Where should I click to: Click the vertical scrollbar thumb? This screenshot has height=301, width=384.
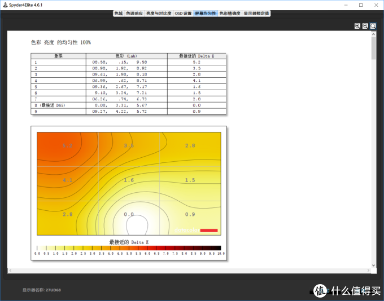coord(373,48)
